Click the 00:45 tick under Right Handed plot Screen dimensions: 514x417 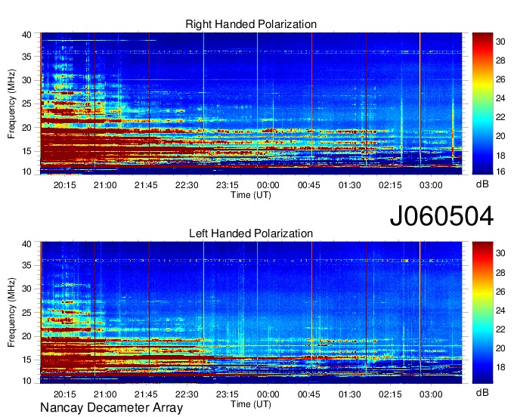pyautogui.click(x=309, y=185)
